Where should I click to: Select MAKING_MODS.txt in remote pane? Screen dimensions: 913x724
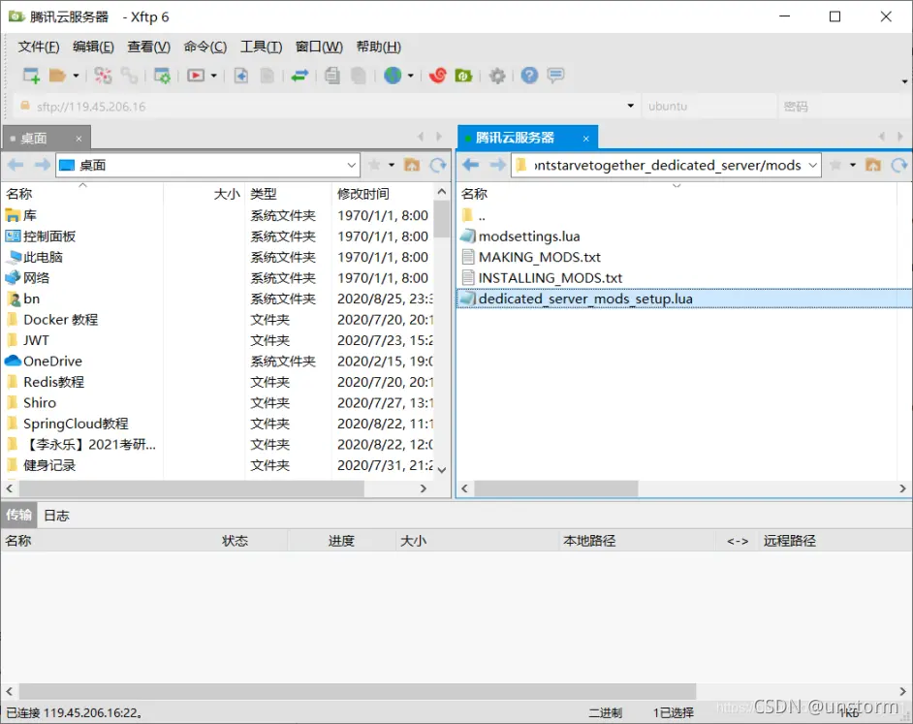pyautogui.click(x=539, y=257)
